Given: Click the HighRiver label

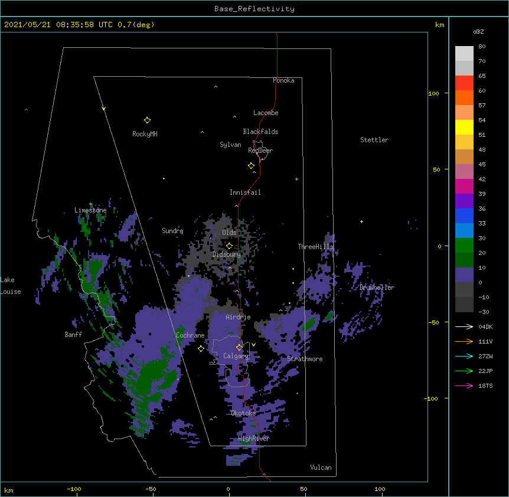Looking at the screenshot, I should point(254,439).
